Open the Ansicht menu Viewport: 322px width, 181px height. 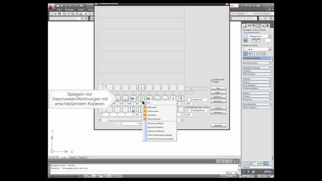[81, 10]
